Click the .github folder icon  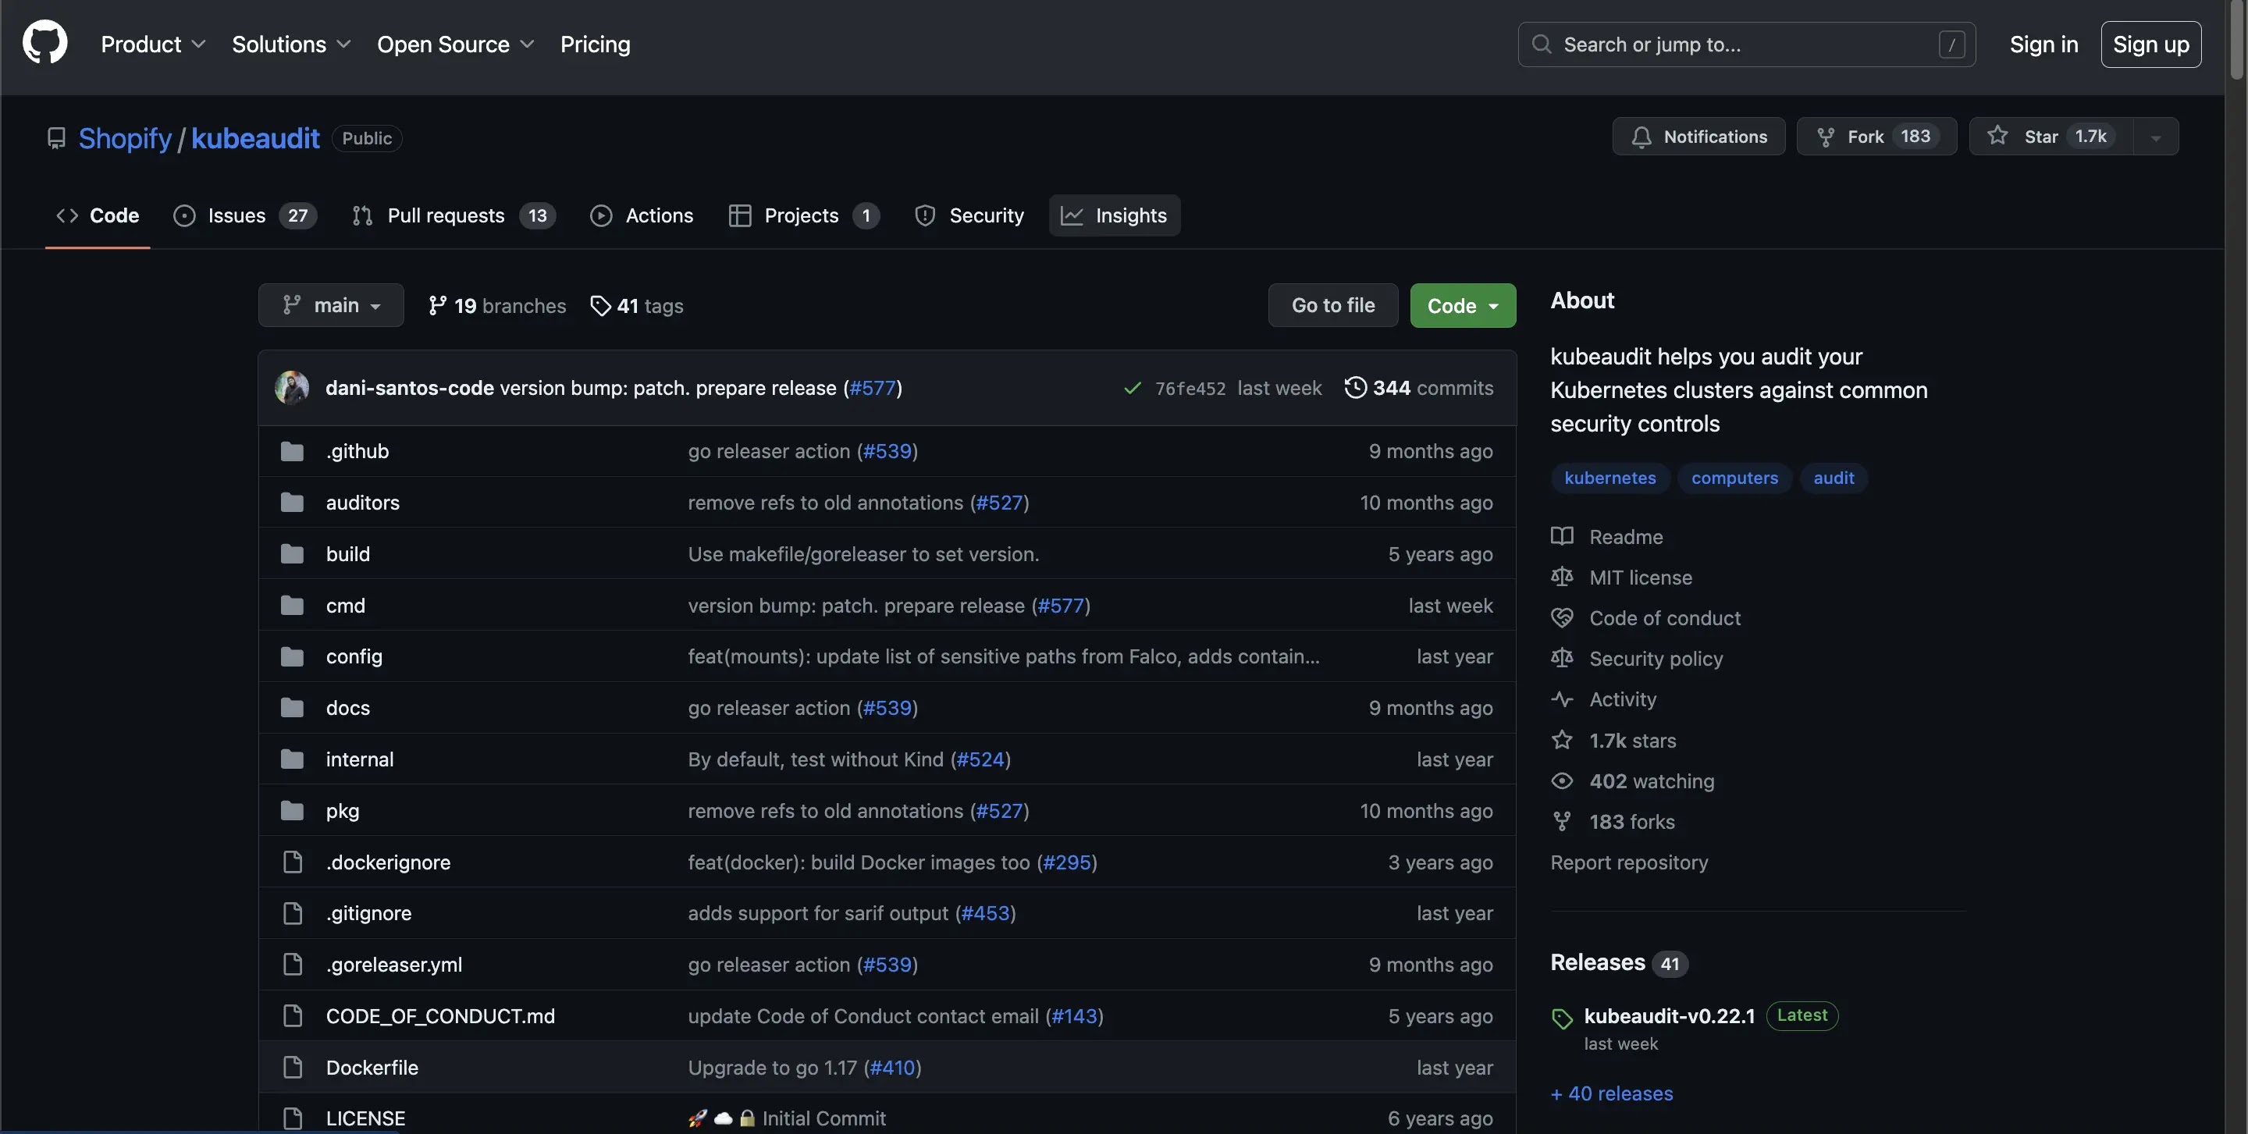[x=293, y=451]
